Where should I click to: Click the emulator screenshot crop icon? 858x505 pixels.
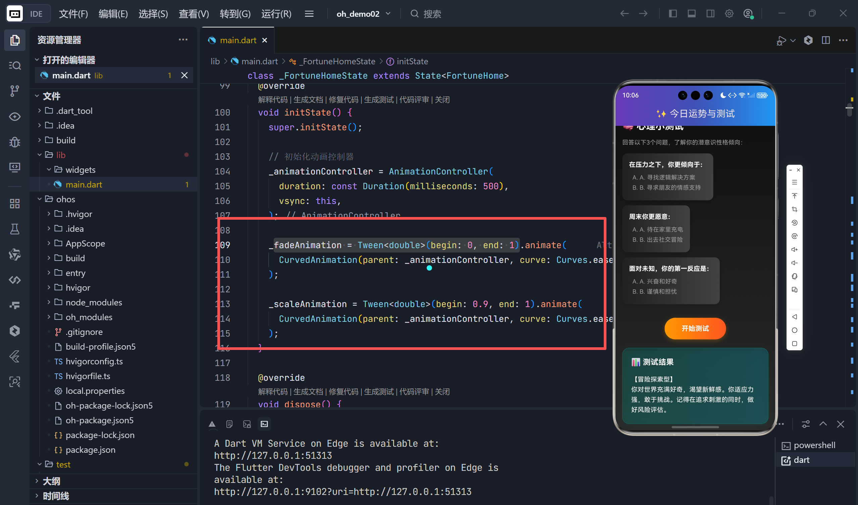point(794,209)
